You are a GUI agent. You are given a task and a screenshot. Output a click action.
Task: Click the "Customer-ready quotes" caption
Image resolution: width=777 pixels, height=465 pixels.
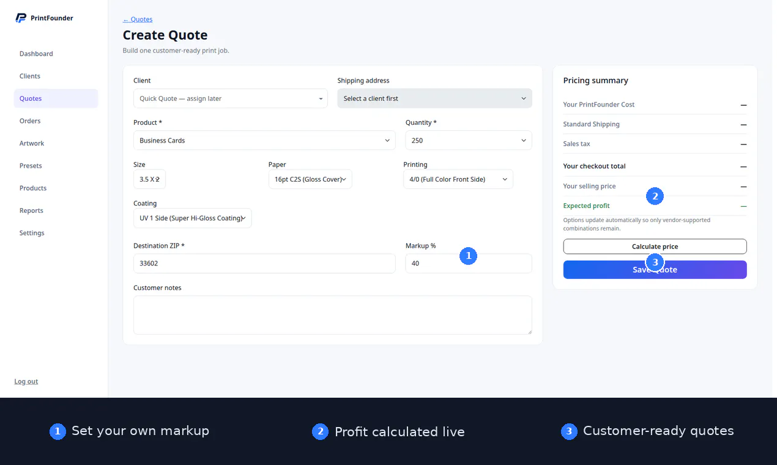tap(658, 431)
